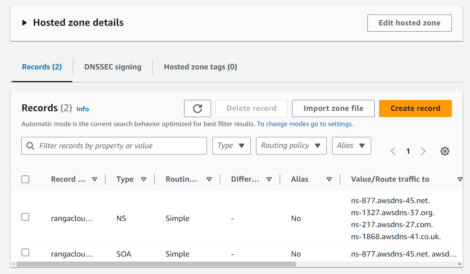Select all records with the header checkbox
Viewport: 470px width, 274px height.
click(x=25, y=179)
